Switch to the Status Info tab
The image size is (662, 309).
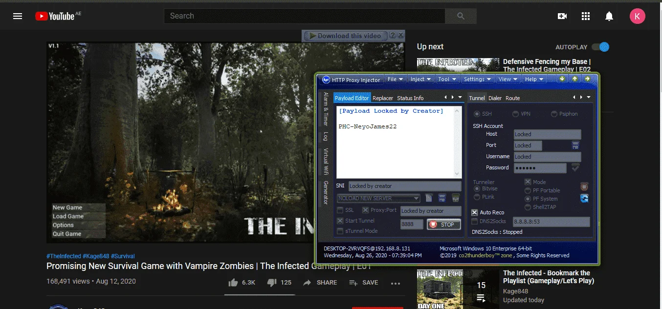click(410, 98)
